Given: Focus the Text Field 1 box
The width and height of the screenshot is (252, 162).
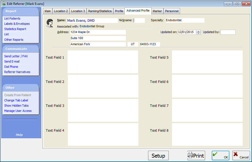Looking at the screenshot, I should [x=103, y=62].
